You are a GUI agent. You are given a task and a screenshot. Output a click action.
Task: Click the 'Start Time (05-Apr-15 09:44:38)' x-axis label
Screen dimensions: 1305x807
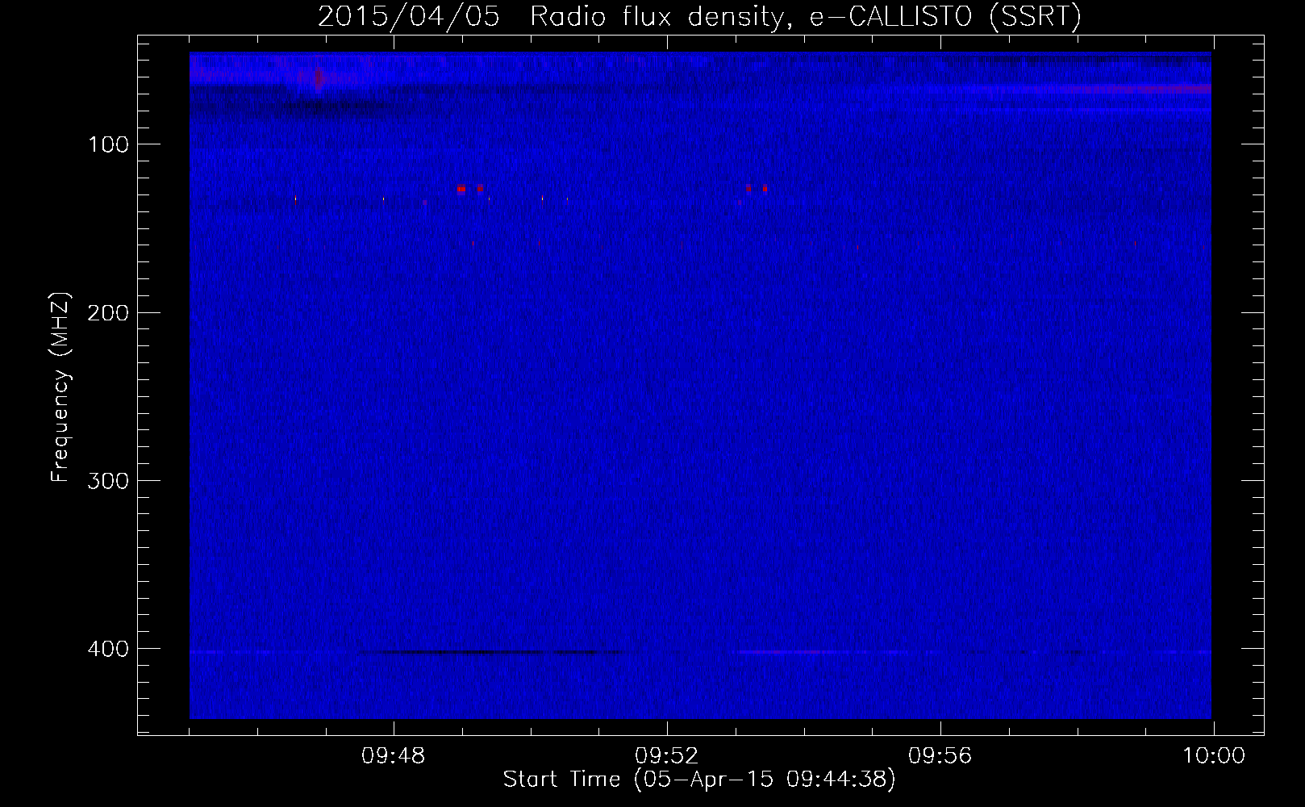coord(699,780)
